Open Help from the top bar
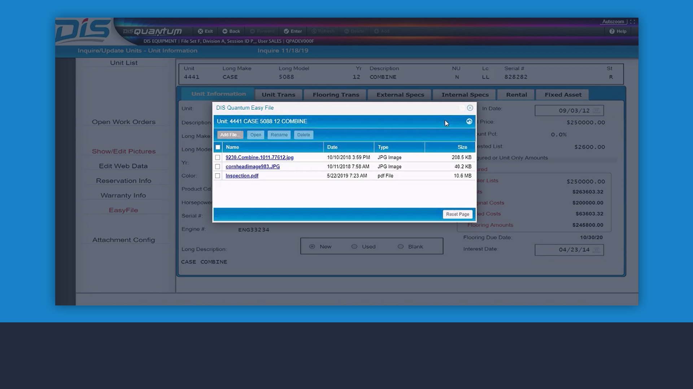This screenshot has height=389, width=693. [618, 31]
